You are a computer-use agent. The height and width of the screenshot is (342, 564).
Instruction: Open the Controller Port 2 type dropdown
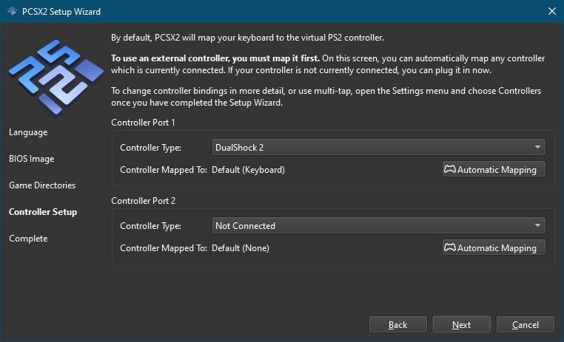378,225
